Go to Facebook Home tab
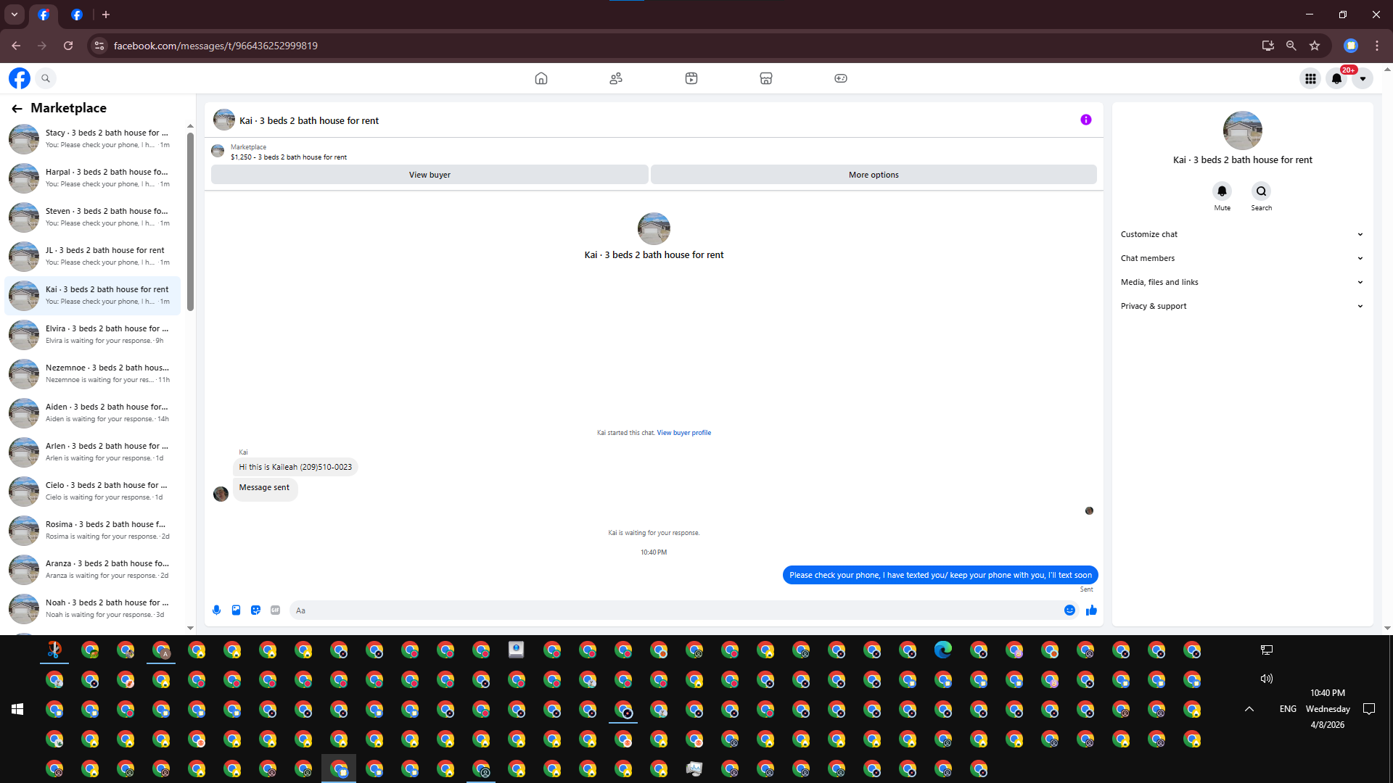This screenshot has height=783, width=1393. pos(541,78)
